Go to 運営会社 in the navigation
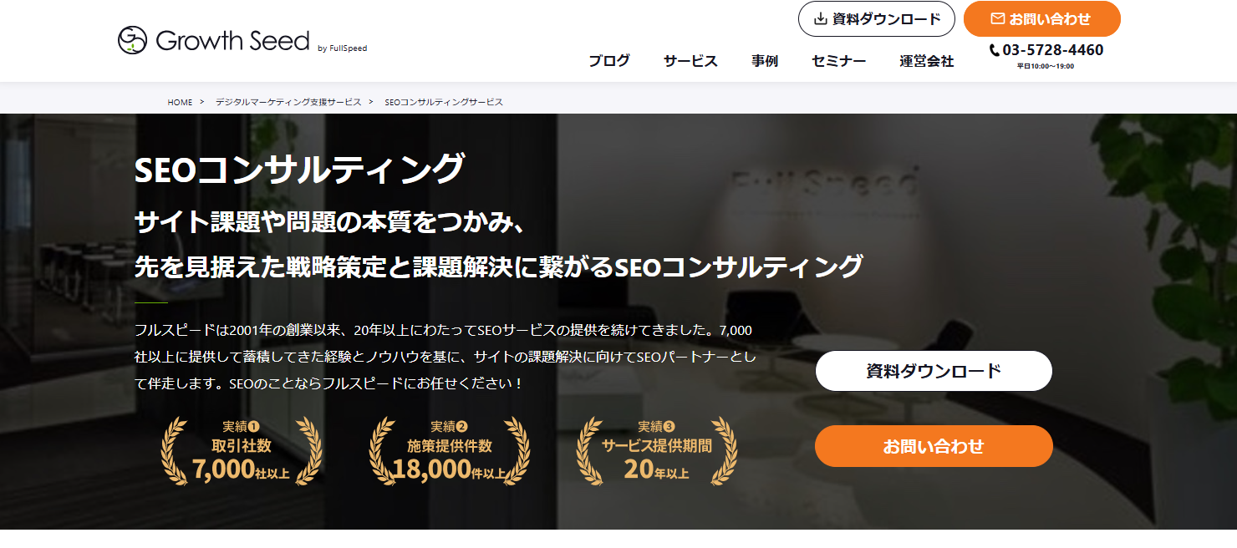The image size is (1237, 548). (x=927, y=61)
